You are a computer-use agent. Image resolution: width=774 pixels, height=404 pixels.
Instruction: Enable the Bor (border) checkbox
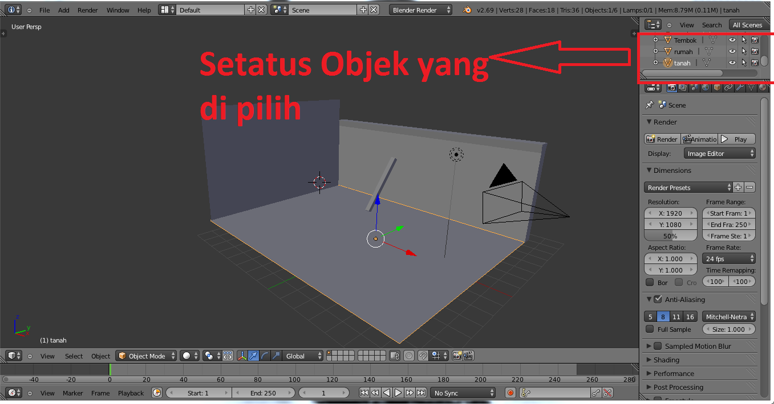click(650, 282)
